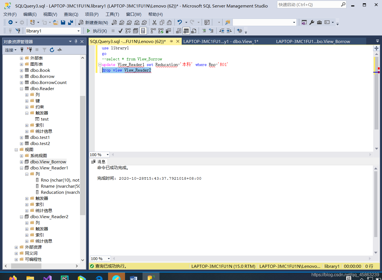The height and width of the screenshot is (280, 382).
Task: Click the Properties wrench icon
Action: click(312, 22)
